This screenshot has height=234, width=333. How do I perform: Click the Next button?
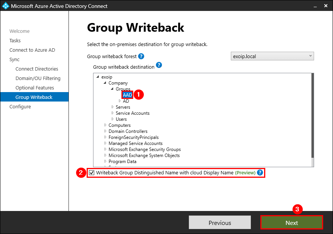coord(292,223)
